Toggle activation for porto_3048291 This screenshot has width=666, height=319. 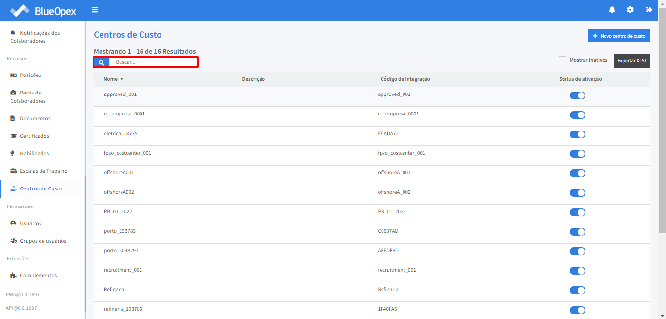click(578, 251)
